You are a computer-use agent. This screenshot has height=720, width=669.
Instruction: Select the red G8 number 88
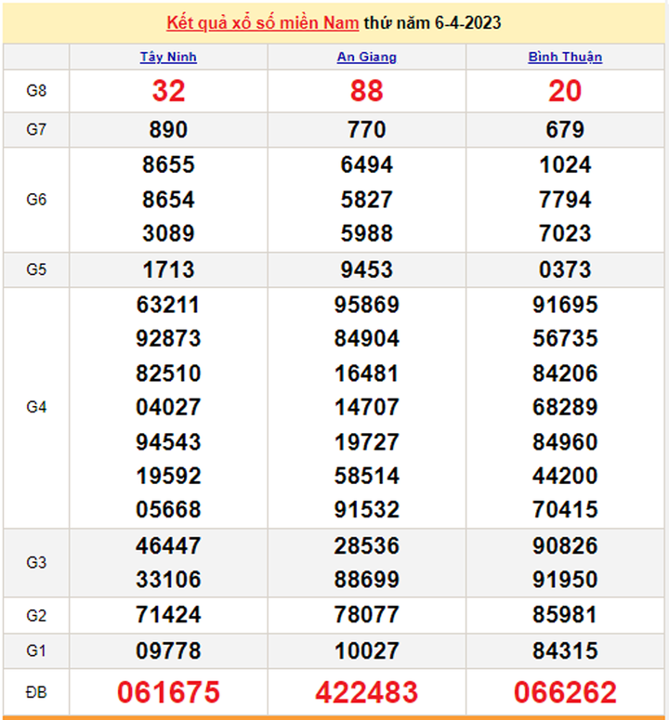(x=366, y=91)
